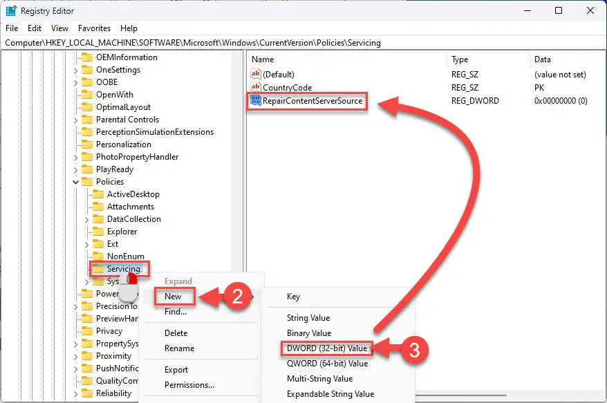Screen dimensions: 607x403
Task: Select the Servicing key in the tree
Action: coord(124,269)
